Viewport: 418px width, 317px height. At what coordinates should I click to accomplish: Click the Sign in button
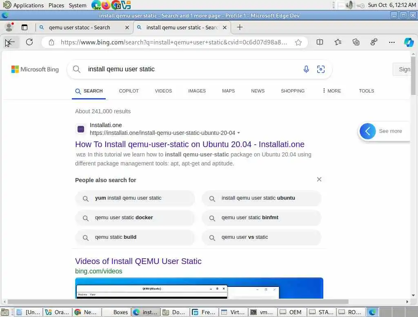coord(402,69)
